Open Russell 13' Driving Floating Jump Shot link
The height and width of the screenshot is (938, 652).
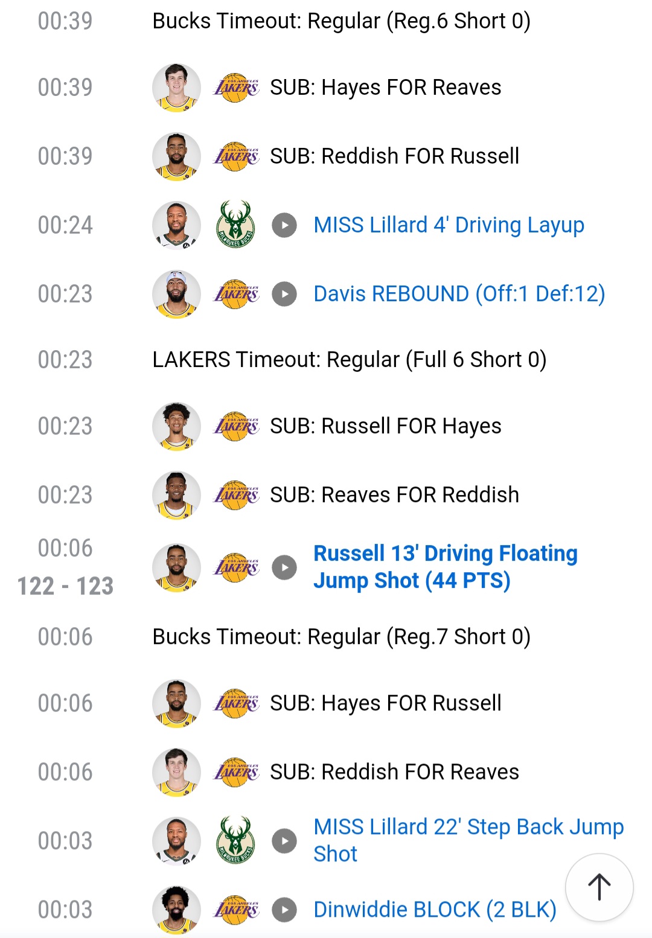coord(446,567)
